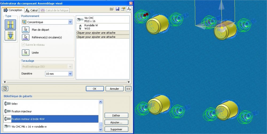Screen dimensions: 267x134
Task: Switch to the Calcul tab
Action: [32, 10]
